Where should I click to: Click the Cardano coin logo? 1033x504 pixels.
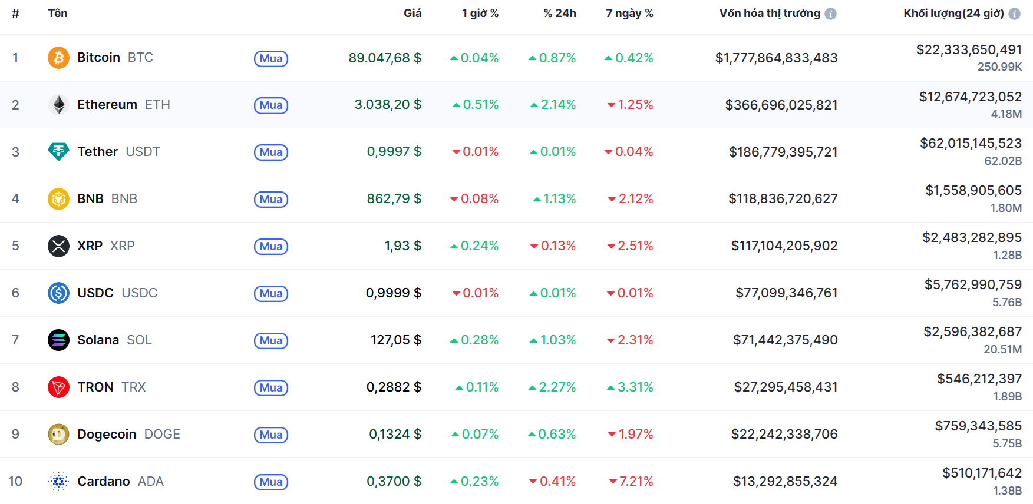coord(58,482)
